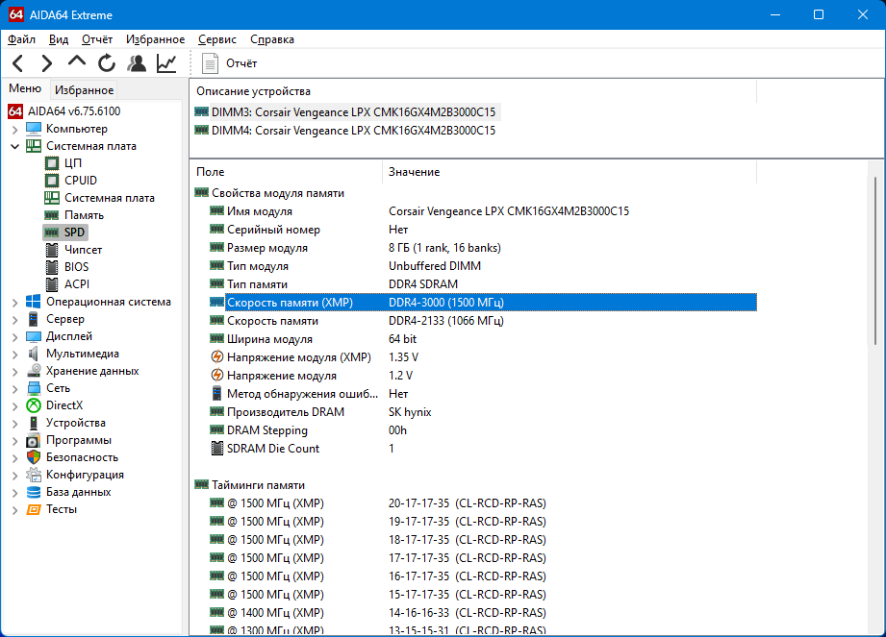
Task: Select the CPUID tree item icon
Action: [51, 181]
